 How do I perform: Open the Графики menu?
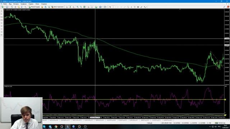(x=23, y=4)
